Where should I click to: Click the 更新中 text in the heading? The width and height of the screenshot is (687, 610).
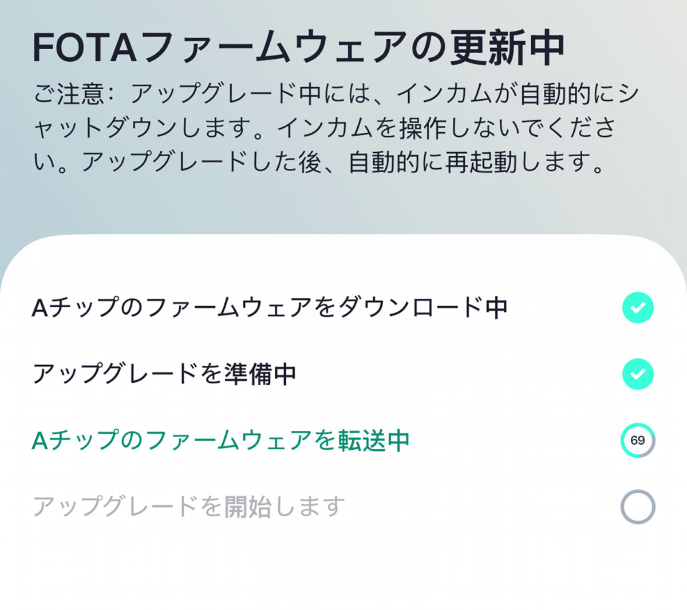[x=507, y=48]
